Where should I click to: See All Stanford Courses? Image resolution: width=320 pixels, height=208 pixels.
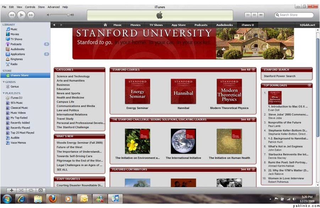(248, 69)
